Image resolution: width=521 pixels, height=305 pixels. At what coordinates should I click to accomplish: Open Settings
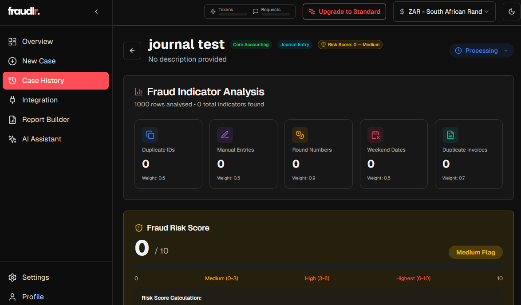[x=55, y=278]
